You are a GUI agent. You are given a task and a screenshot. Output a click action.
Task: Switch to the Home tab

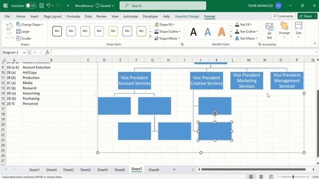tap(21, 16)
